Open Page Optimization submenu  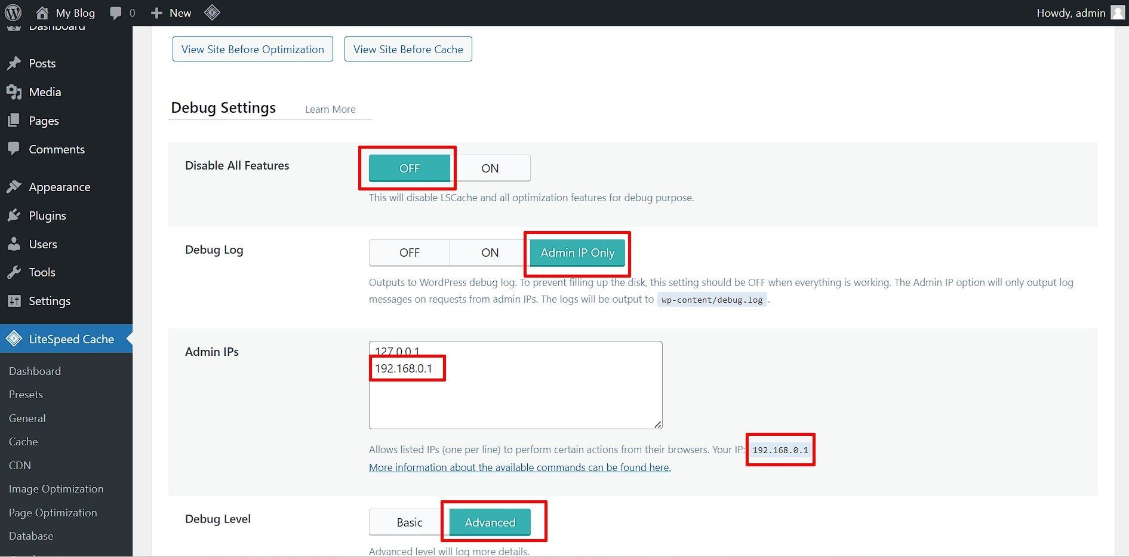click(53, 513)
